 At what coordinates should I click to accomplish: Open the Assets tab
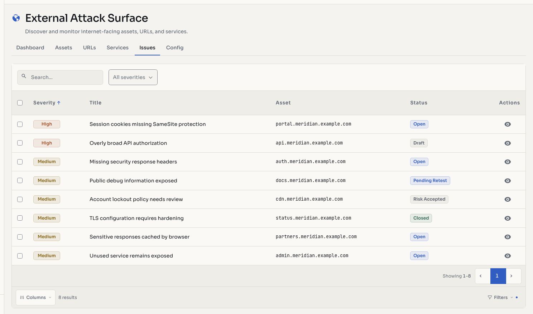pos(64,48)
